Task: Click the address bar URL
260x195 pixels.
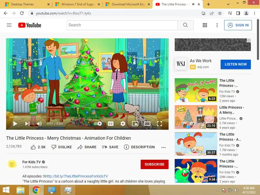Action: [63, 13]
